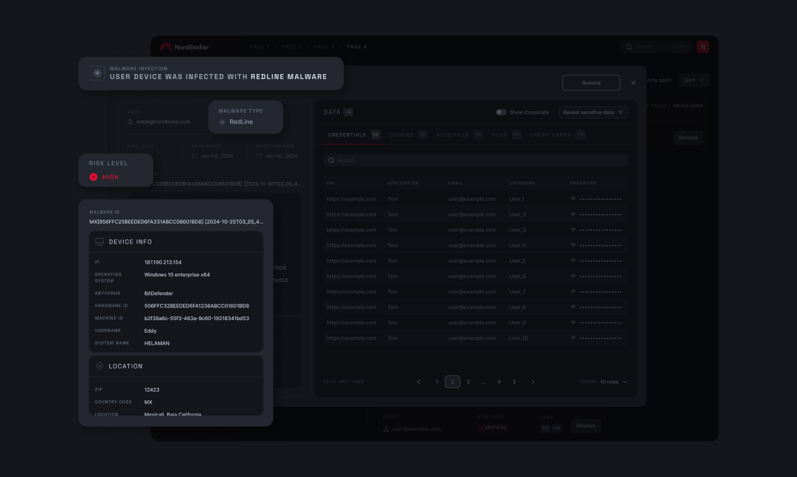Image resolution: width=797 pixels, height=477 pixels.
Task: Click the map pin icon beside Location
Action: click(x=99, y=366)
